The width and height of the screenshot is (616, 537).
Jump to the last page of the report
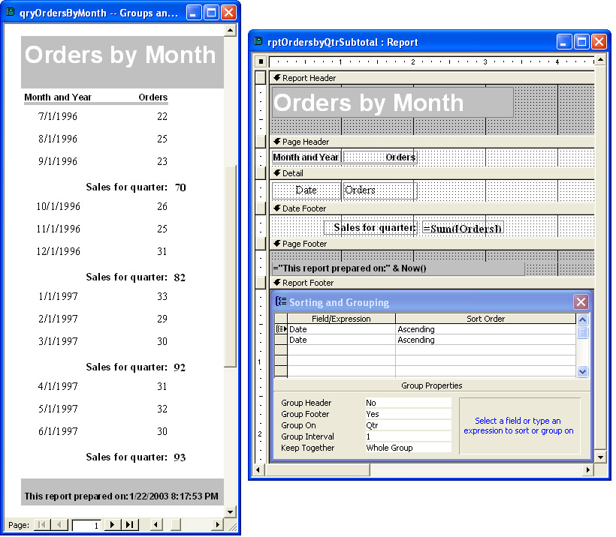point(129,525)
